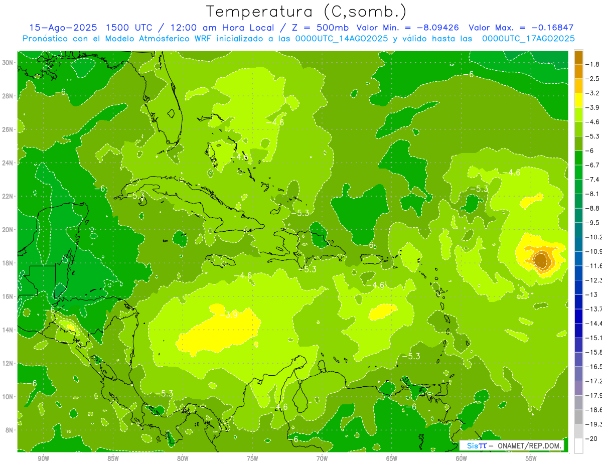Click the legend value "-7.4"

click(593, 180)
